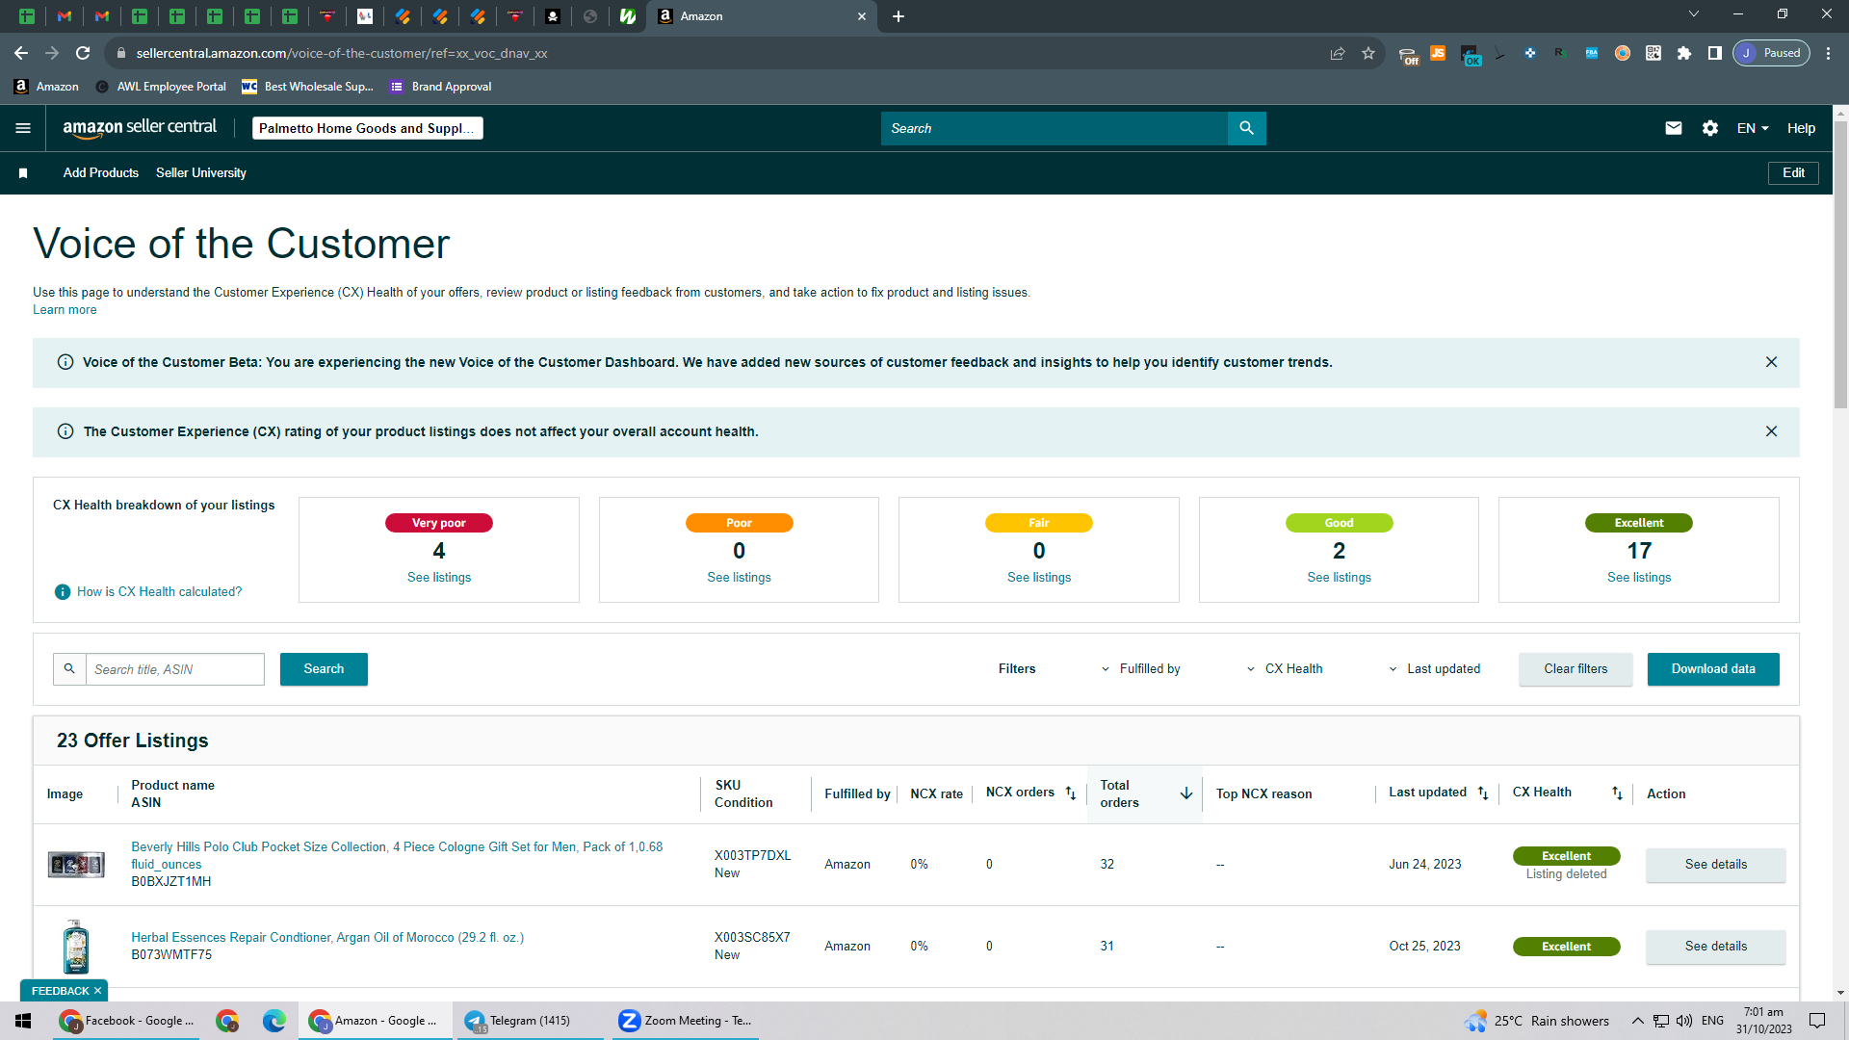The height and width of the screenshot is (1040, 1849).
Task: Open the browser extensions puzzle icon
Action: pos(1684,53)
